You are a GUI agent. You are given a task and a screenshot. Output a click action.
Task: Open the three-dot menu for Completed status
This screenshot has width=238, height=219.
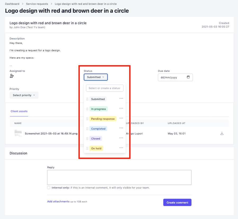point(121,128)
